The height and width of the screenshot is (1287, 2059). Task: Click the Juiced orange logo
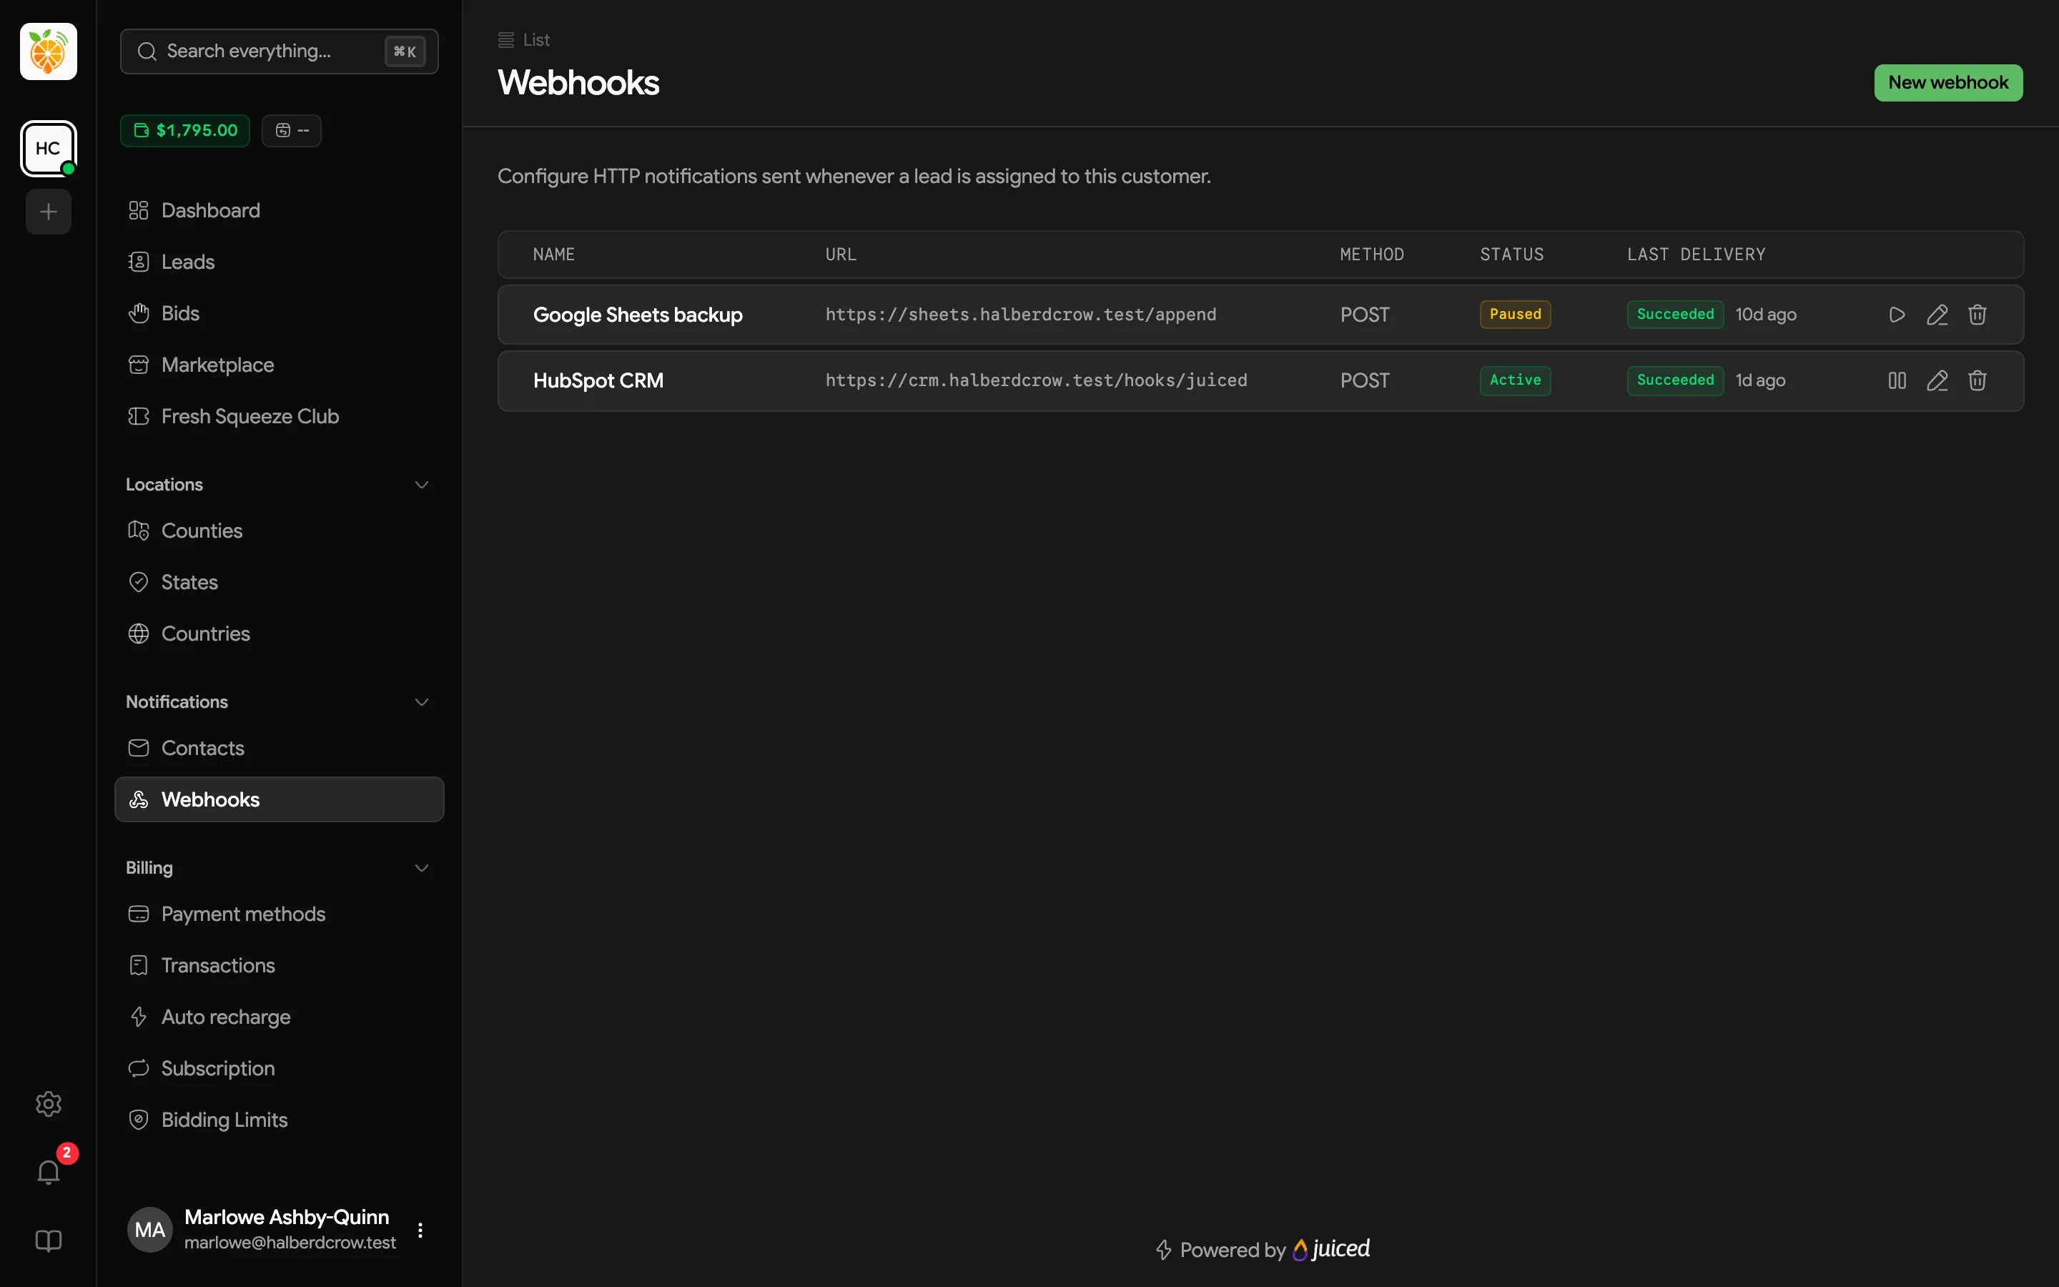tap(49, 52)
